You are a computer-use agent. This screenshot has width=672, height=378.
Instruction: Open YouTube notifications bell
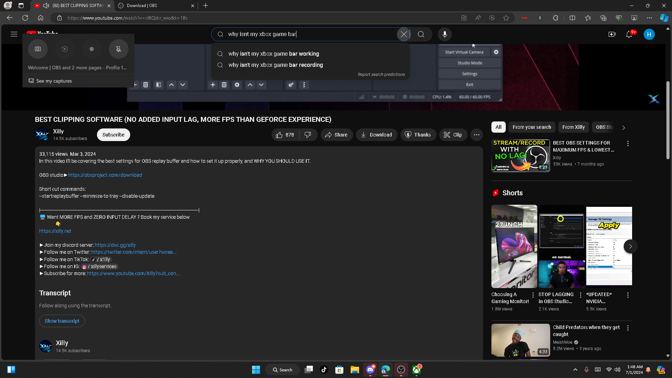point(629,34)
